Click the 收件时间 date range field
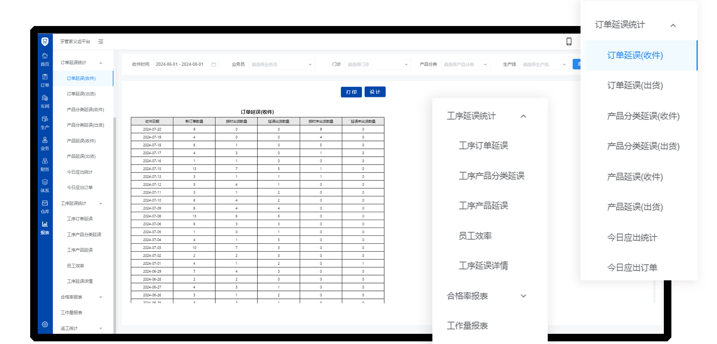717x344 pixels. click(x=185, y=64)
